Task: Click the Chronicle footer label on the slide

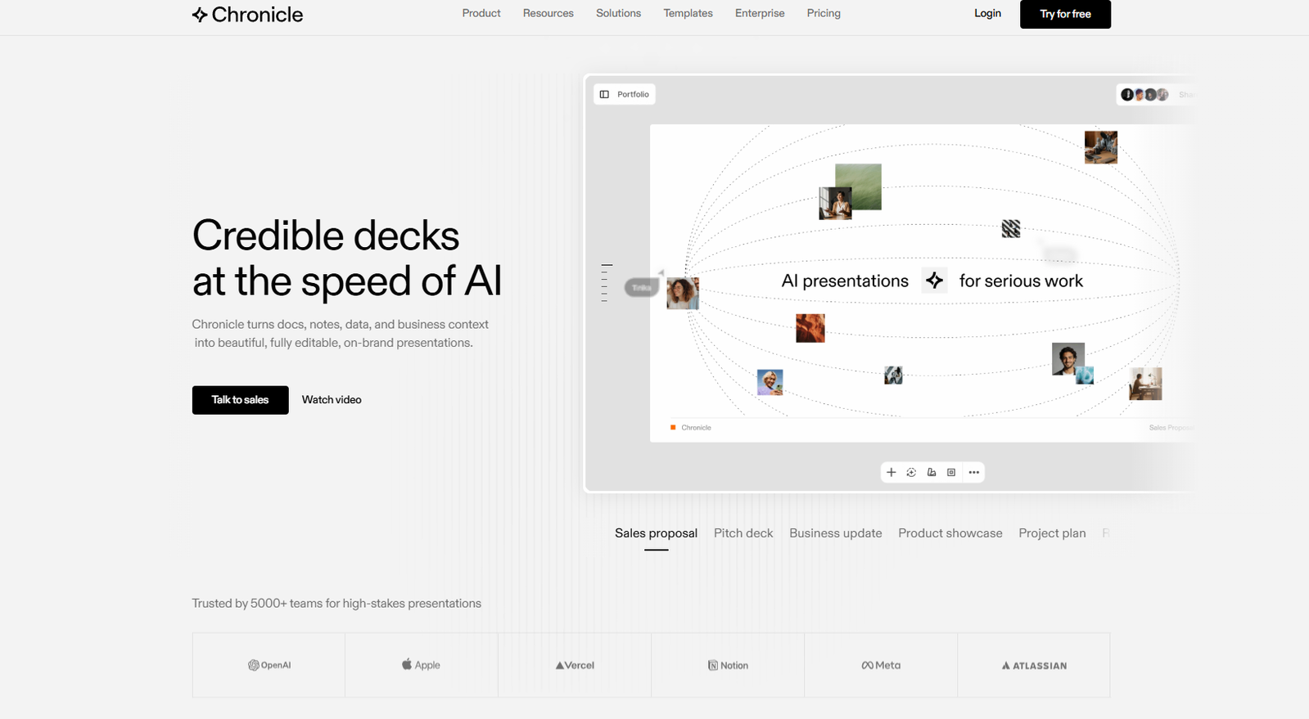Action: [691, 428]
